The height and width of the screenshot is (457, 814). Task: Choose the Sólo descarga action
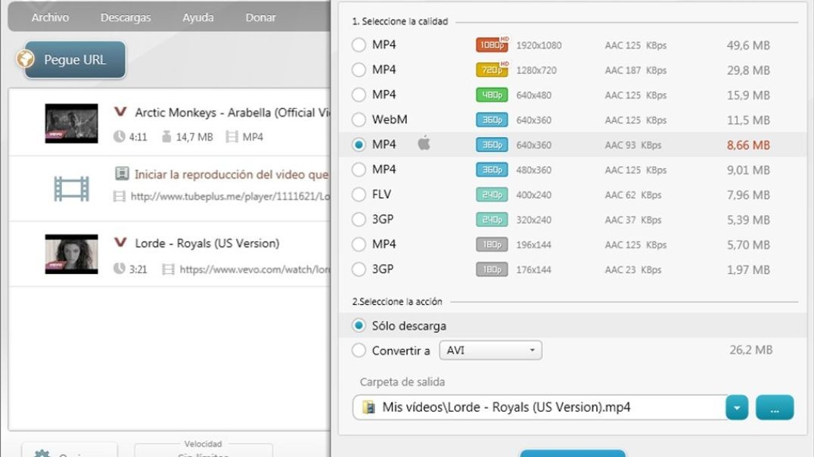pyautogui.click(x=359, y=325)
